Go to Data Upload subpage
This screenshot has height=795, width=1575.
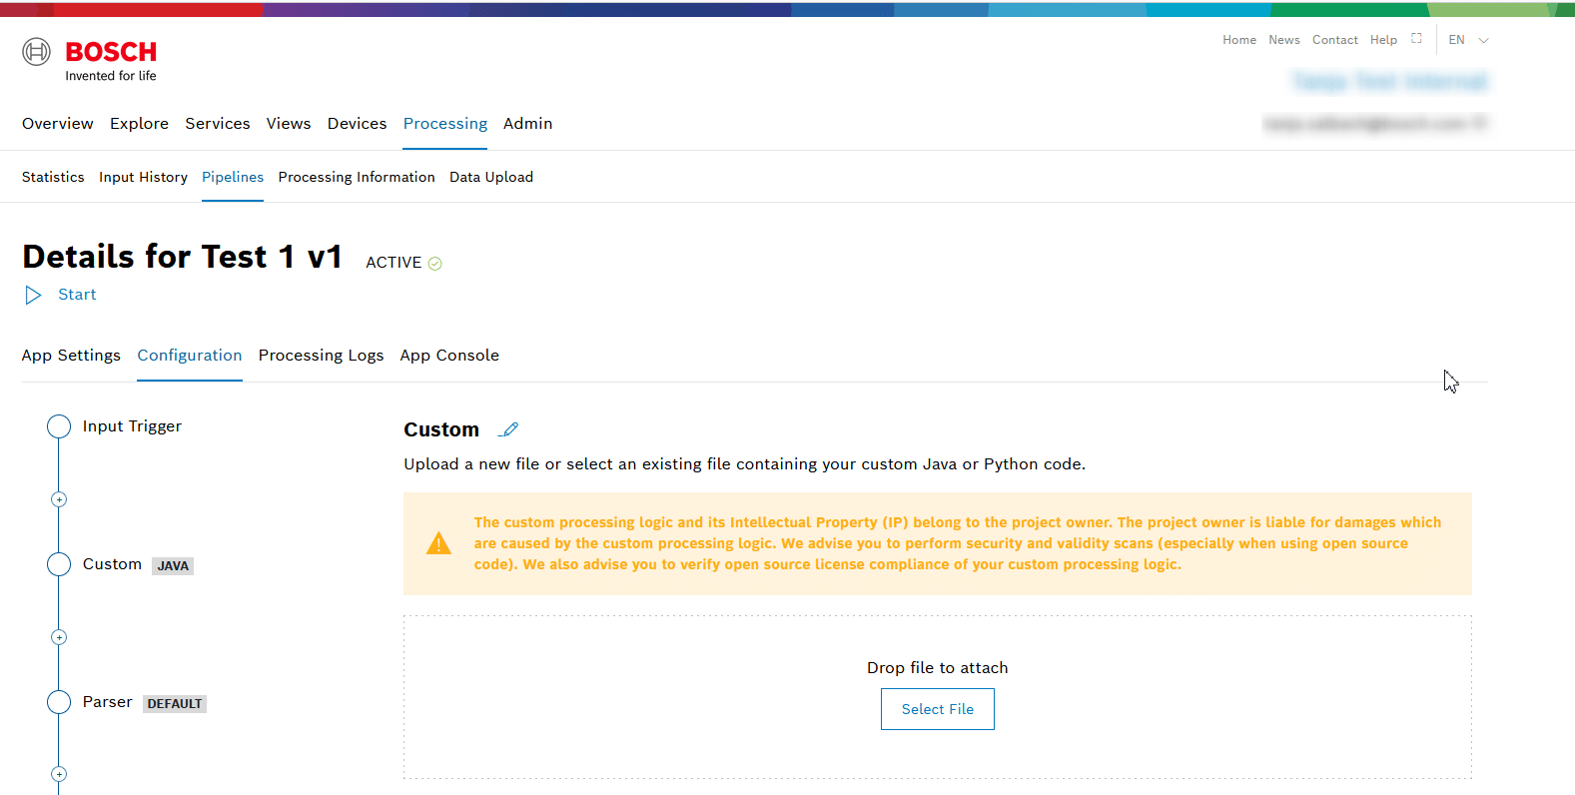(x=490, y=177)
